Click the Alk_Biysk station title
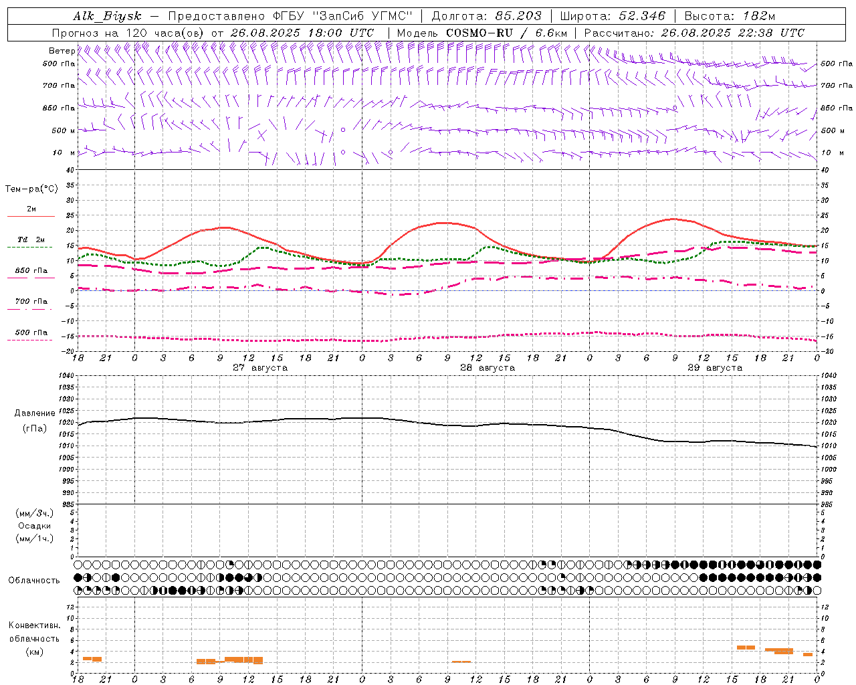The height and width of the screenshot is (685, 856). [x=108, y=16]
